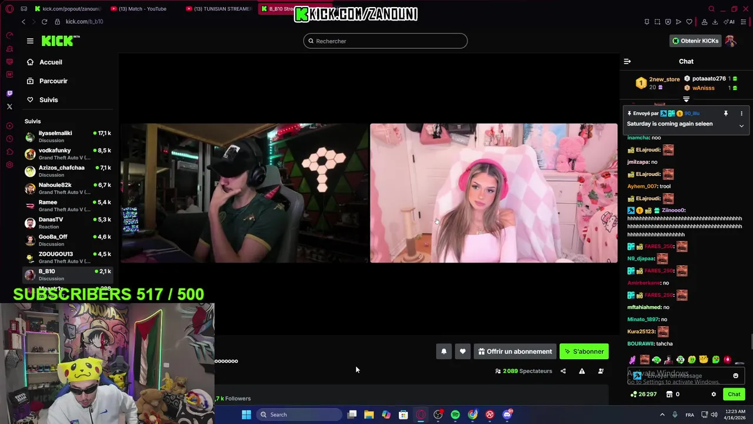Switch to TUNISIAN STREAMER YouTube tab
The image size is (753, 424).
[x=219, y=9]
